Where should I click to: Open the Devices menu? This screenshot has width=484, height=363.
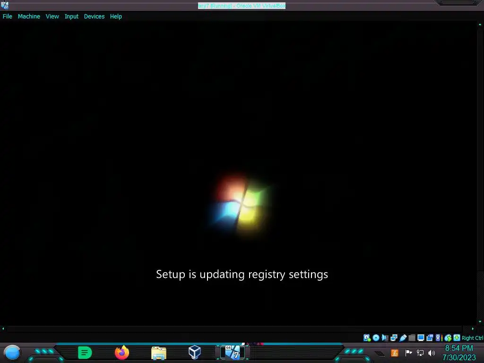[x=94, y=17]
